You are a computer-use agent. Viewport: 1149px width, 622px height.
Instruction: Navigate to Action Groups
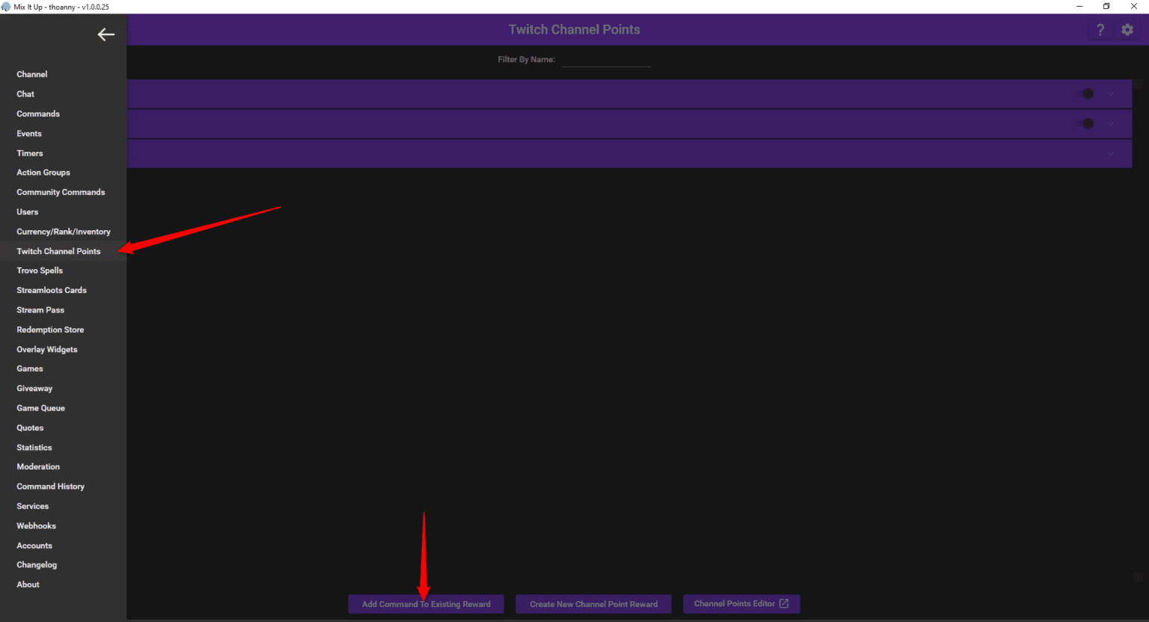point(43,173)
